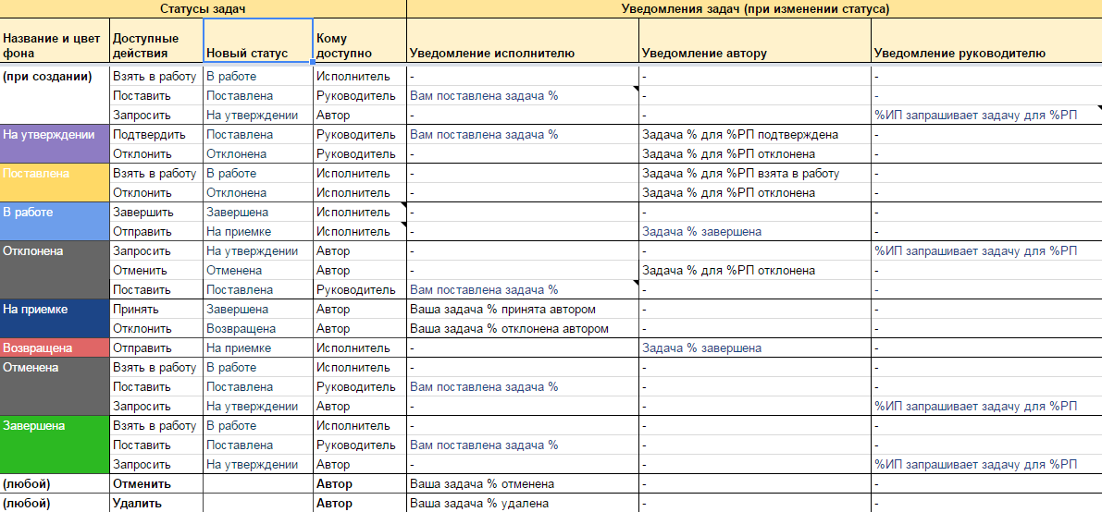The width and height of the screenshot is (1102, 512).
Task: Select the "Статусы задач" merged header
Action: pyautogui.click(x=203, y=8)
